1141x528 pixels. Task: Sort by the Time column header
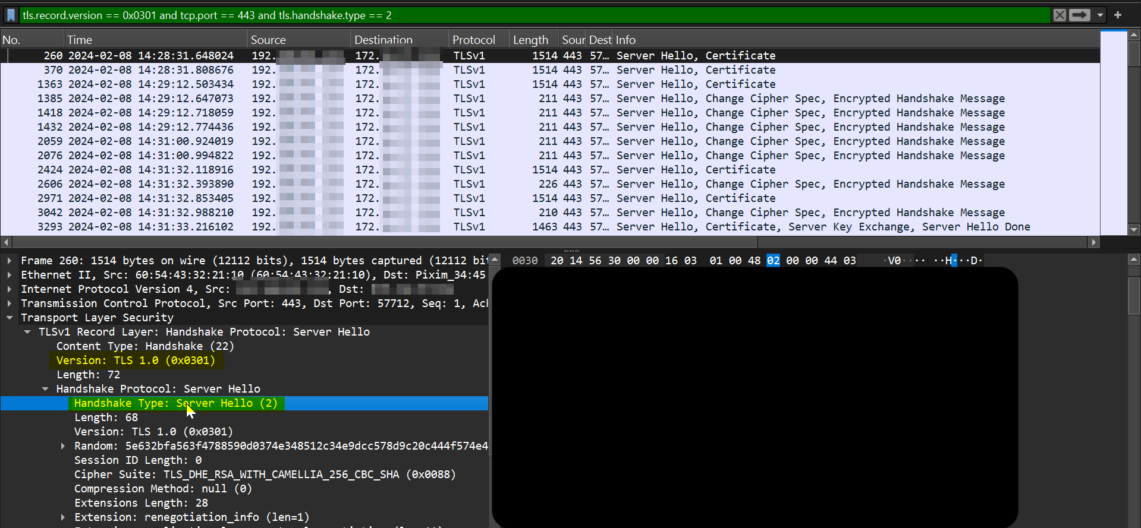click(x=156, y=40)
